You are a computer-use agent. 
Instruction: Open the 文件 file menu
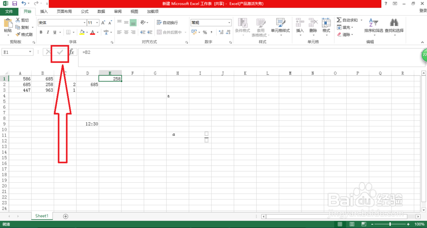(x=9, y=12)
